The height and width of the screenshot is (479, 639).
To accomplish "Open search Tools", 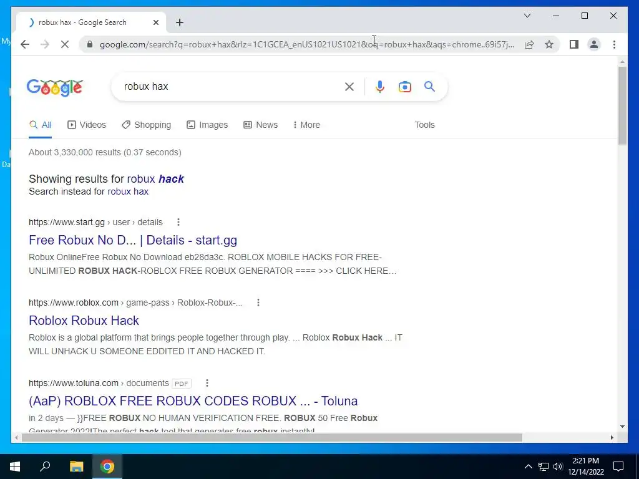I will point(424,125).
